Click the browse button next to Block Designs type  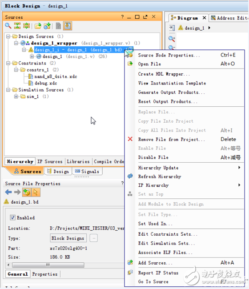[x=94, y=238]
